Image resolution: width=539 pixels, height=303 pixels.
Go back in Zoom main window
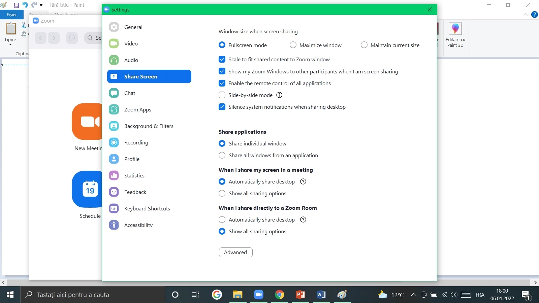(x=40, y=38)
